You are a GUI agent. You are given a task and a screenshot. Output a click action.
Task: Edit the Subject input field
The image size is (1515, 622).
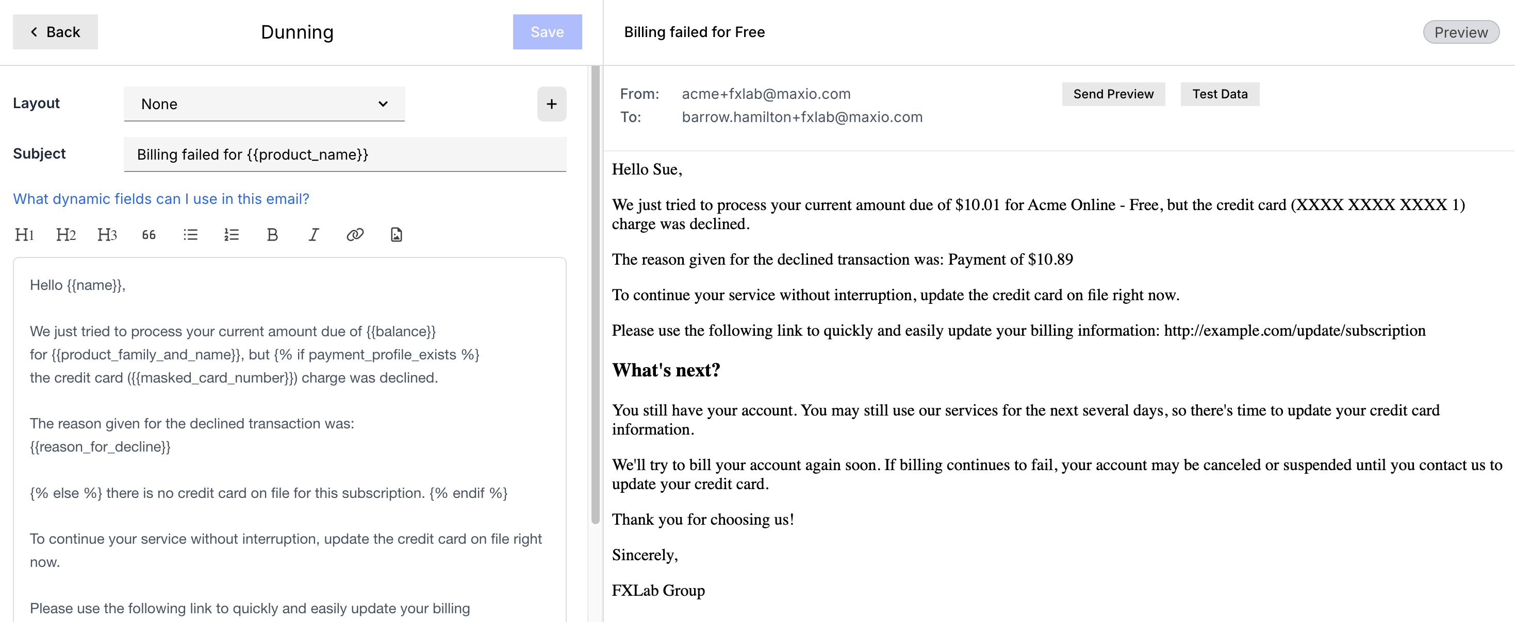344,154
